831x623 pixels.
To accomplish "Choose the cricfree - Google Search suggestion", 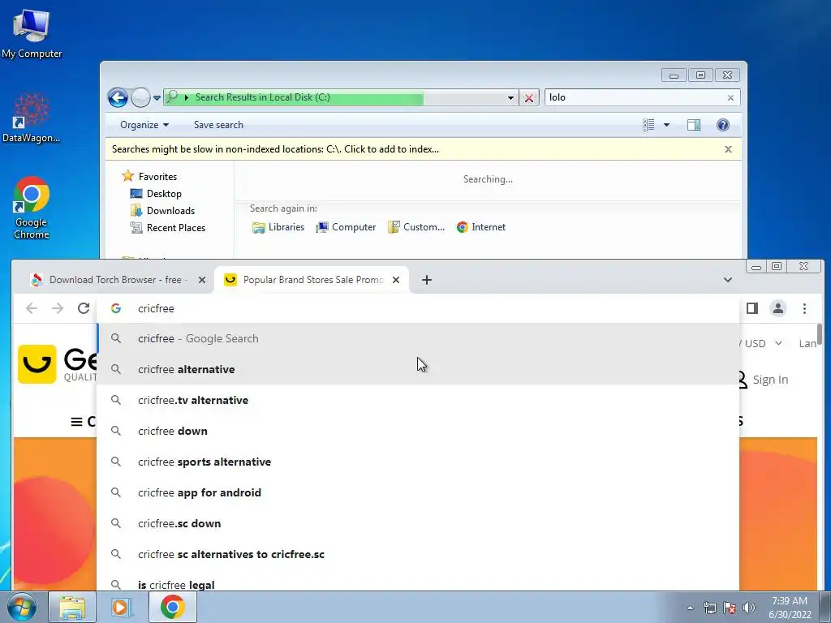I will pyautogui.click(x=418, y=338).
